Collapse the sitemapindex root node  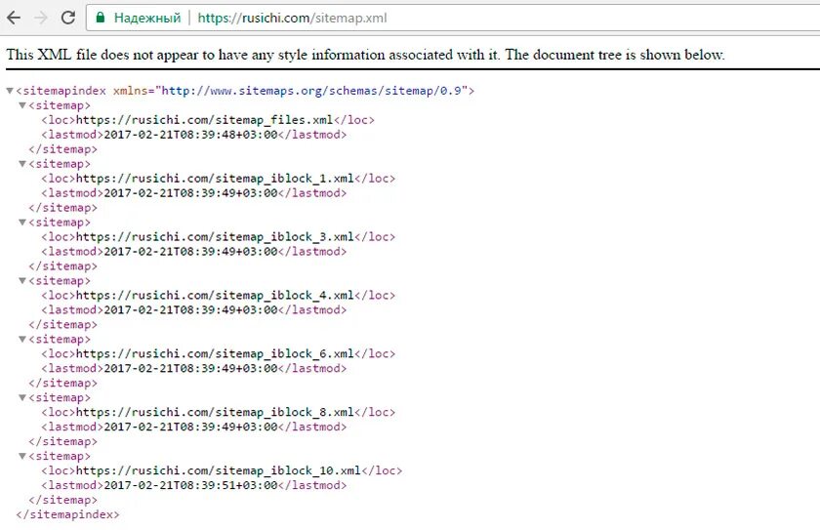coord(10,91)
